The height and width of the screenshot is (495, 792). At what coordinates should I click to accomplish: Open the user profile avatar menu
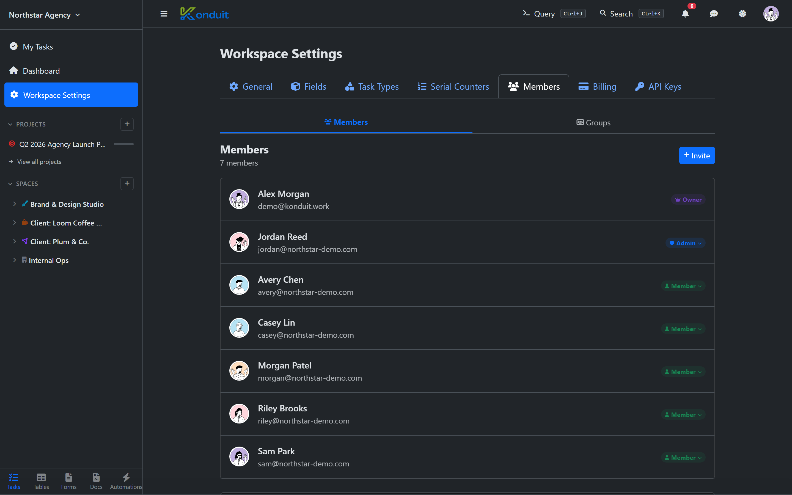tap(771, 14)
